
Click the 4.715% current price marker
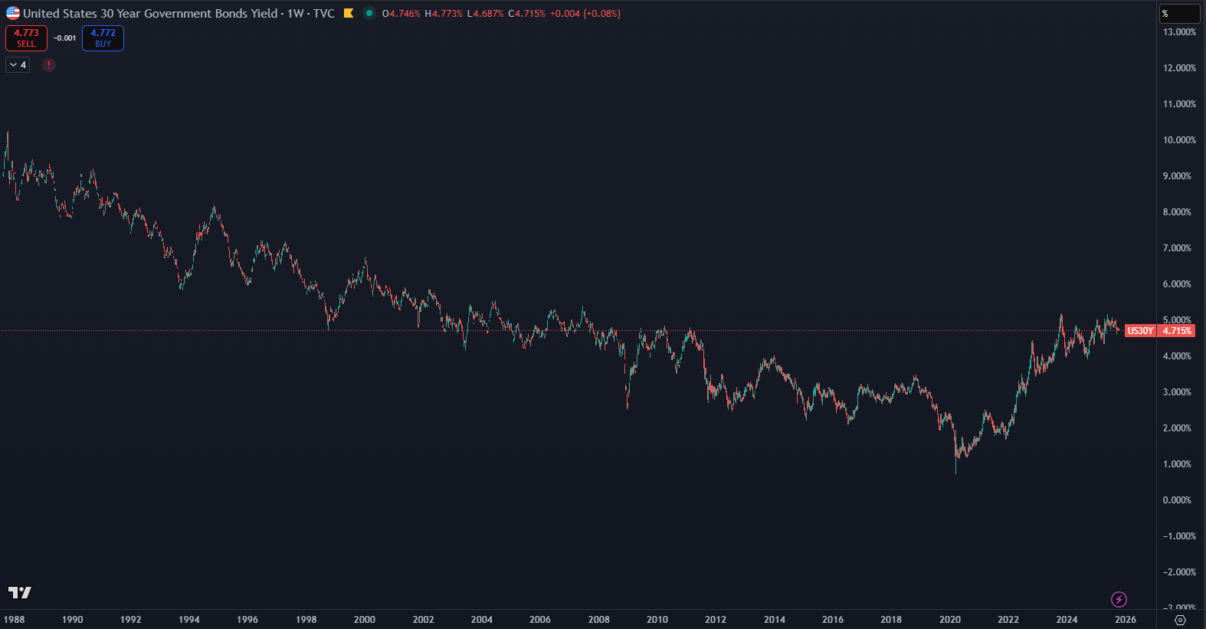1177,331
